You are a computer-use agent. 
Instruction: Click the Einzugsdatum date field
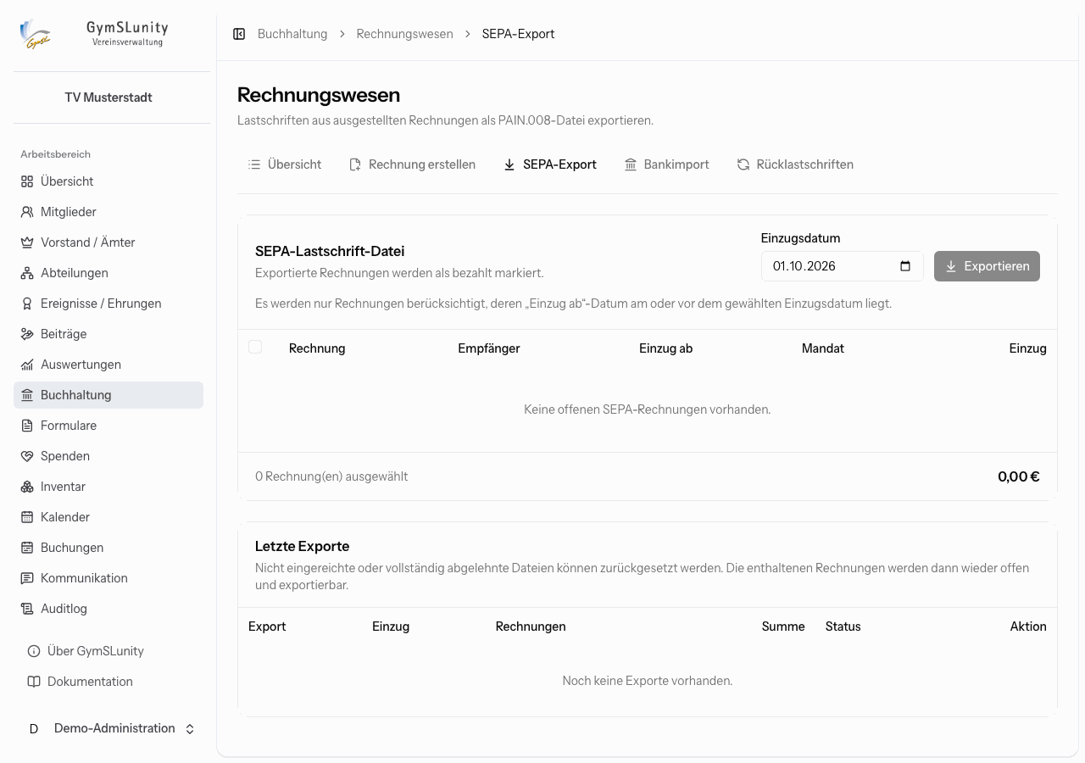(x=842, y=266)
